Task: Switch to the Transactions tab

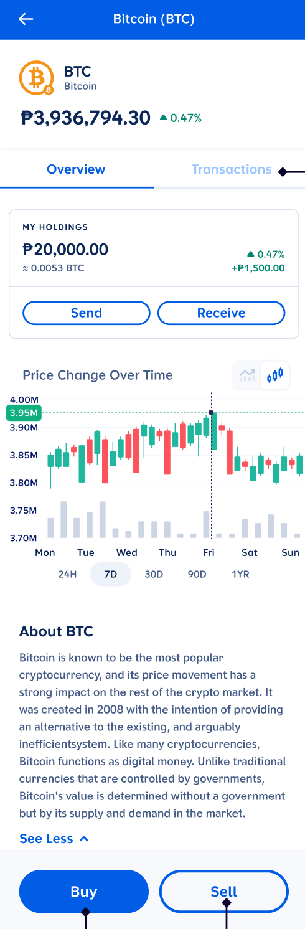Action: tap(232, 169)
